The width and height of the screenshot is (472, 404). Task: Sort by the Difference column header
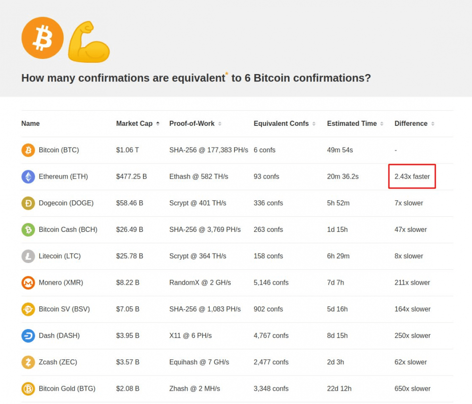(x=411, y=124)
